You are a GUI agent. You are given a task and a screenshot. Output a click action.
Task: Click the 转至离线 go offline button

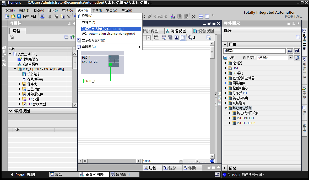pos(157,17)
